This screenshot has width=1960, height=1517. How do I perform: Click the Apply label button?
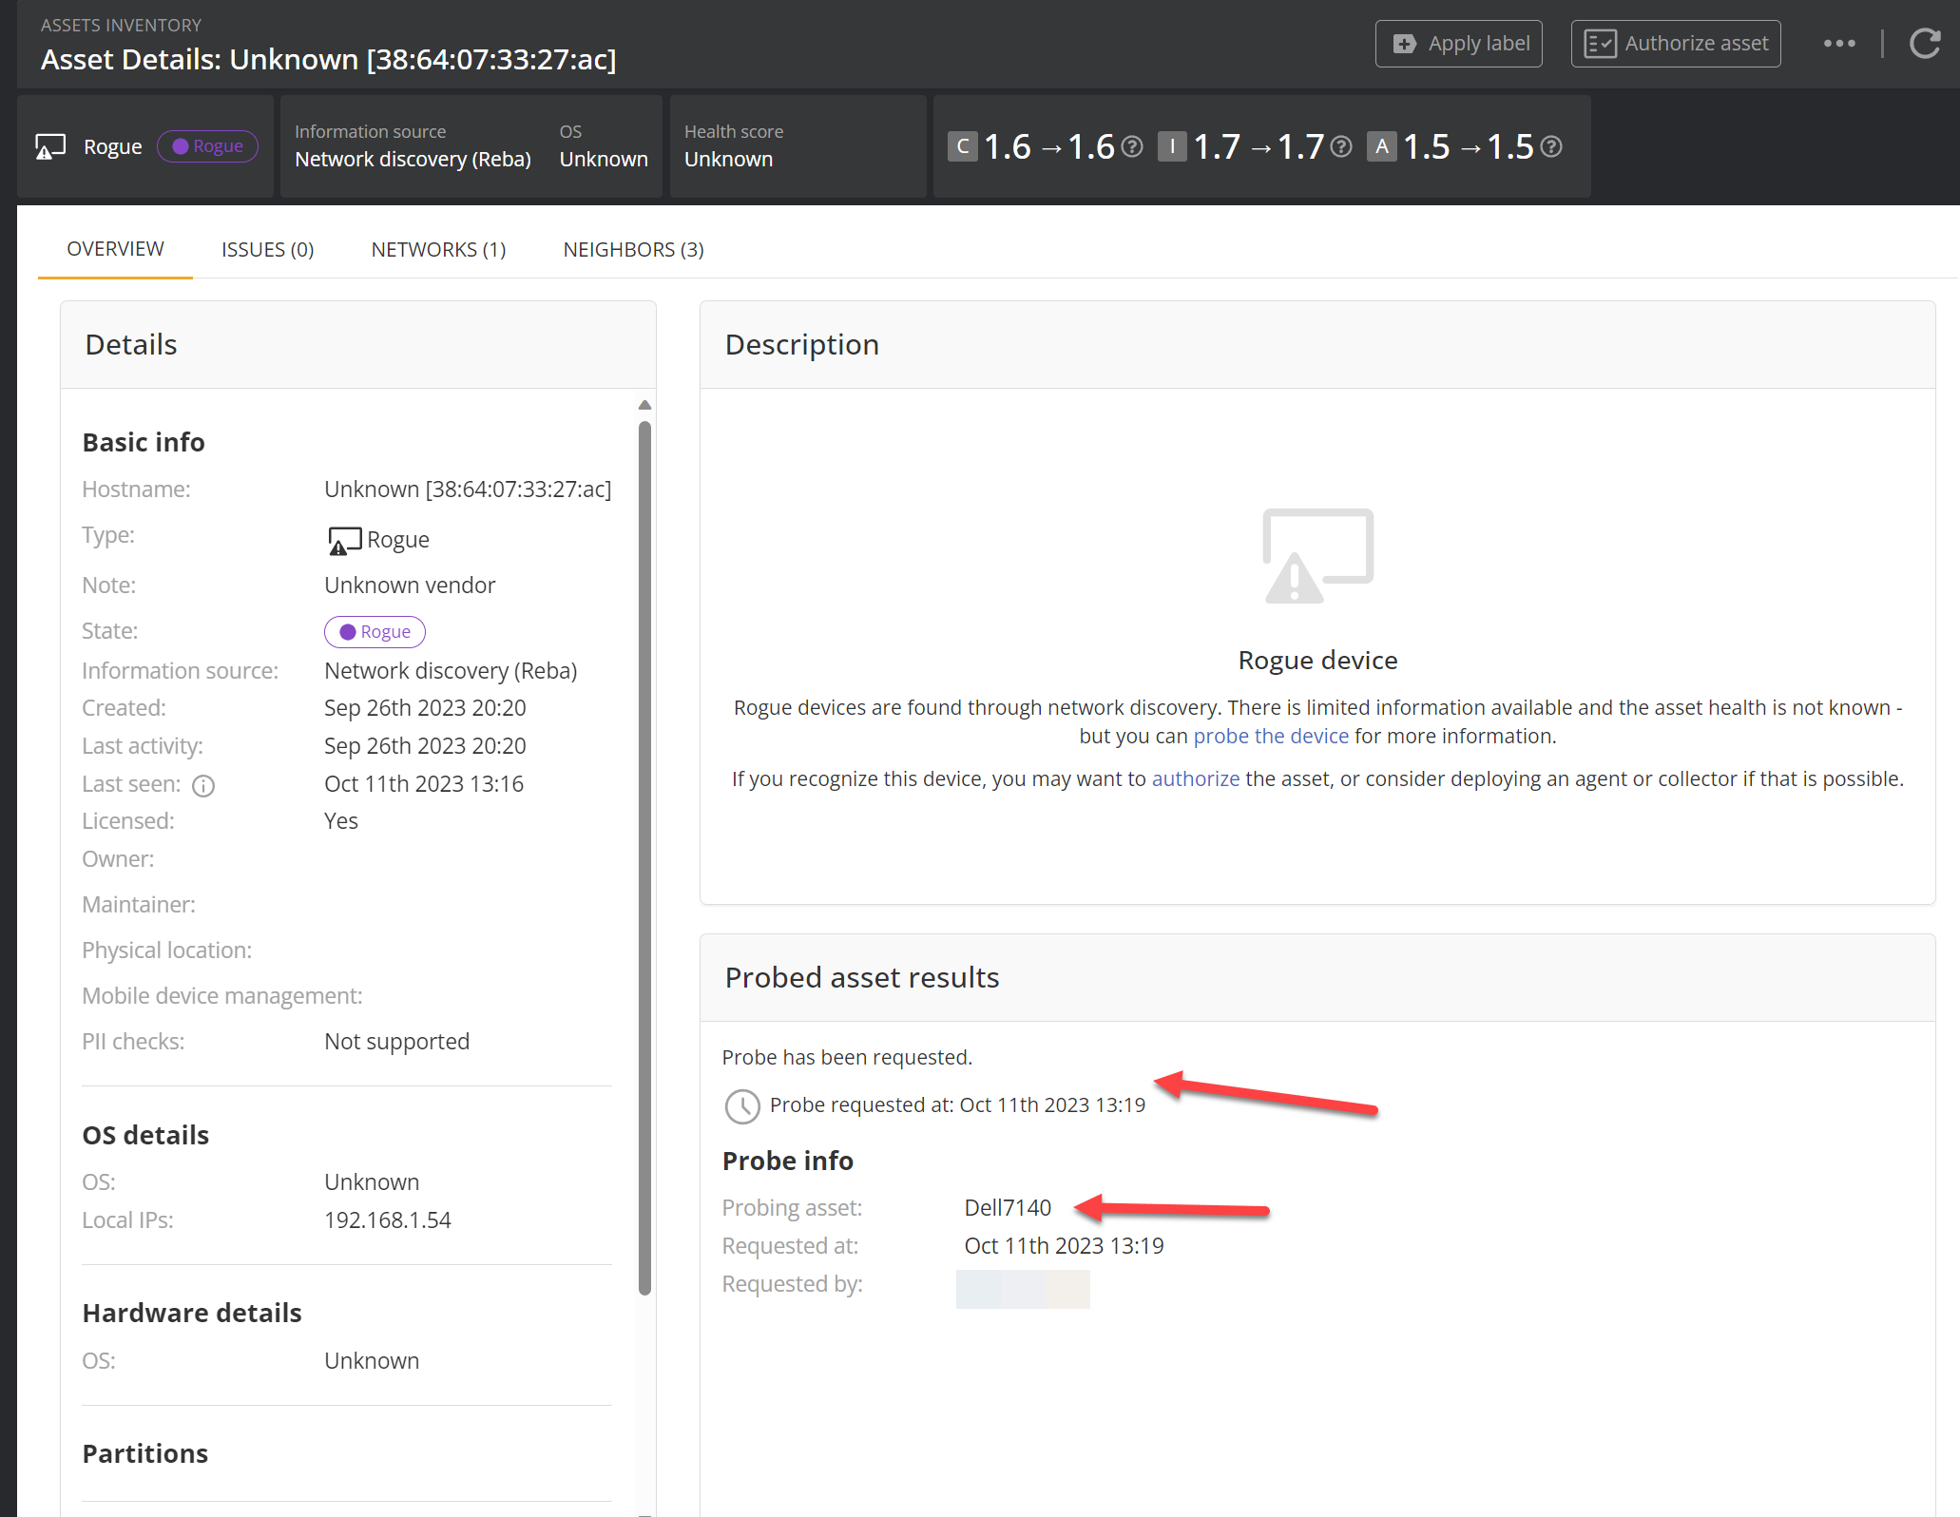pos(1458,44)
